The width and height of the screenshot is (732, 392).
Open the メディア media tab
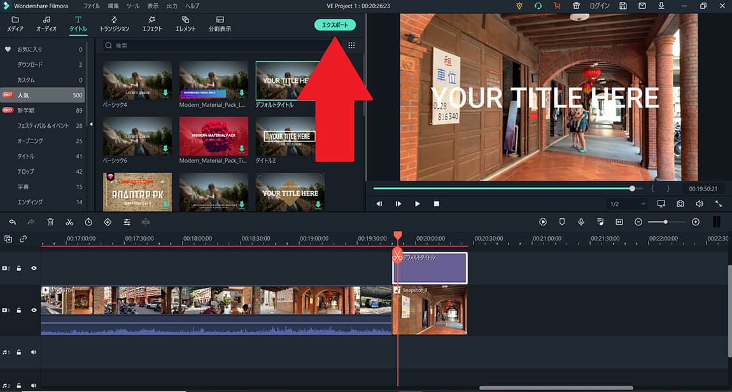click(x=15, y=24)
